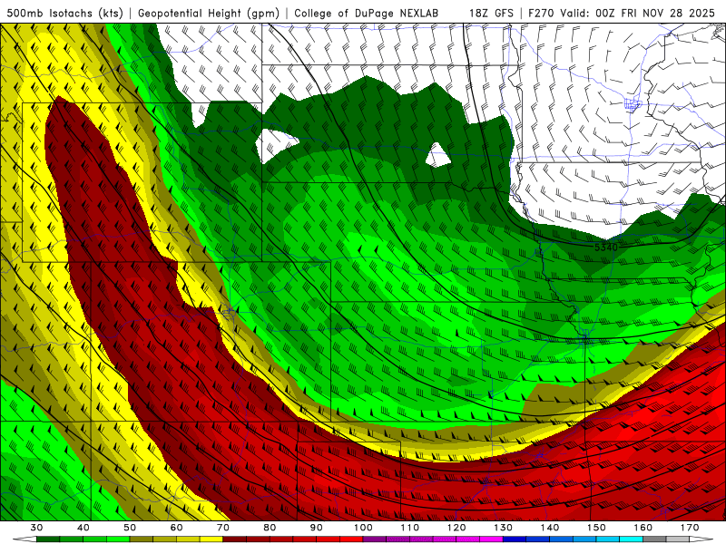Click the 70 knot colorbar label
This screenshot has width=726, height=544.
223,528
